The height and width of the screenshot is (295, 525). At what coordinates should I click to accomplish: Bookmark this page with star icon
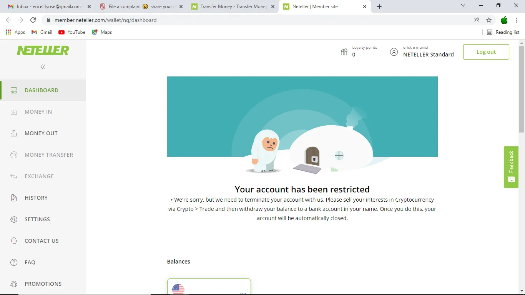(489, 20)
